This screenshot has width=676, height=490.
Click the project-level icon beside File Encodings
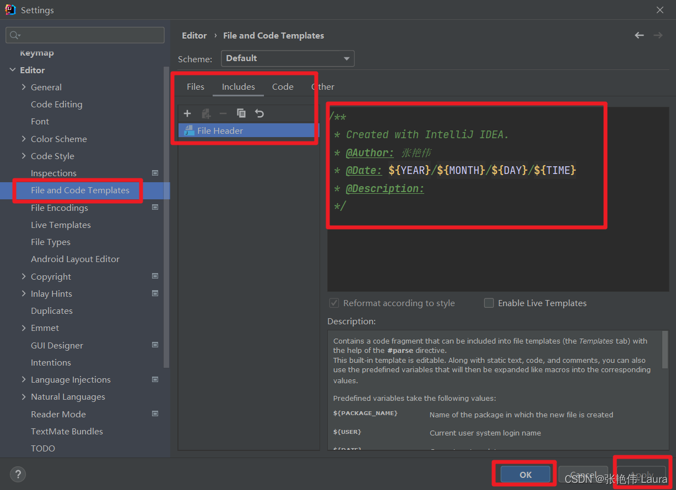(155, 208)
